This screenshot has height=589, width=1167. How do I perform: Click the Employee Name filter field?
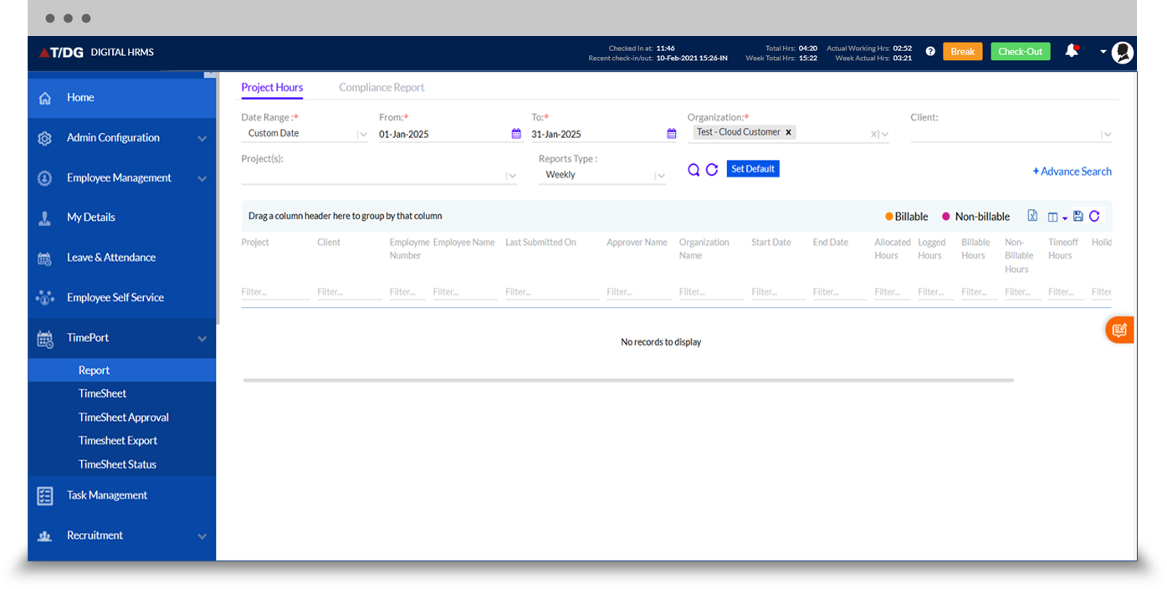pos(465,292)
